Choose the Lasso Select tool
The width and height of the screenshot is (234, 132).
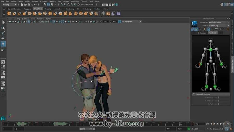(3, 28)
